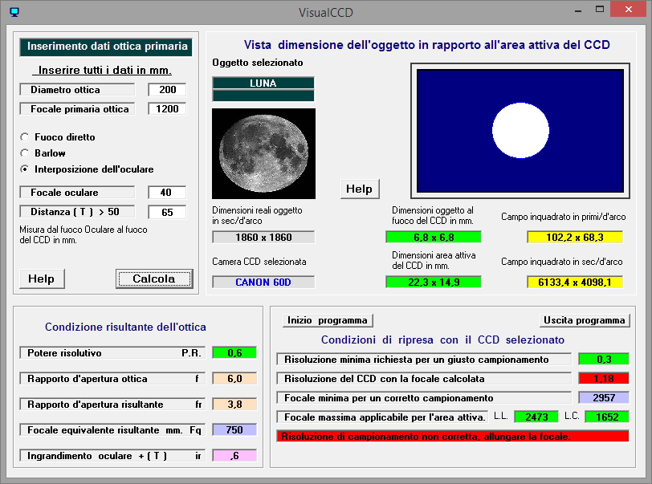Click the red CCD resolution value 1,18
This screenshot has width=652, height=484.
click(x=603, y=378)
